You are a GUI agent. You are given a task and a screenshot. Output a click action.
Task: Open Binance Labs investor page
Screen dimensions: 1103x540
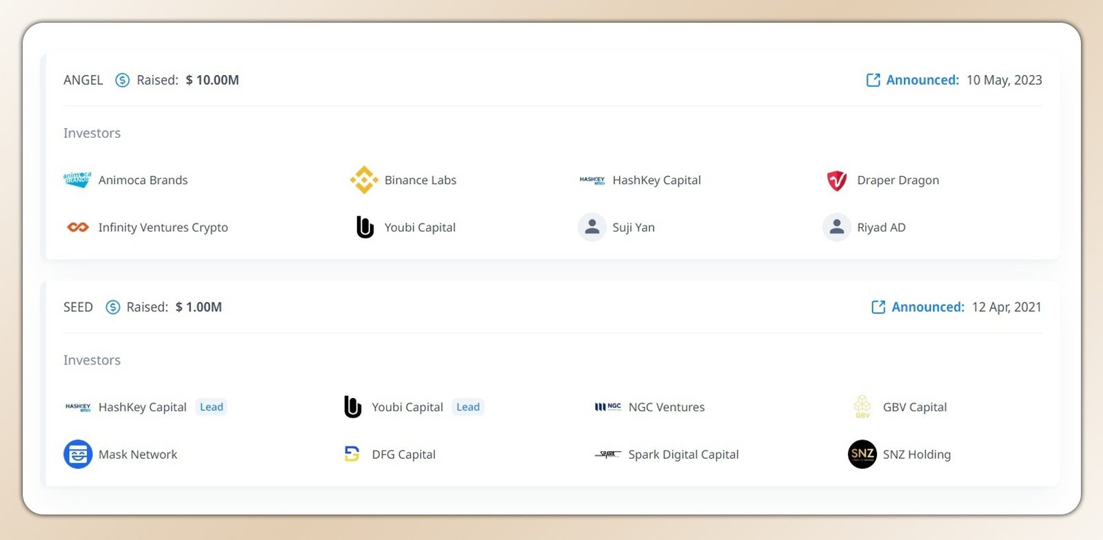tap(421, 180)
